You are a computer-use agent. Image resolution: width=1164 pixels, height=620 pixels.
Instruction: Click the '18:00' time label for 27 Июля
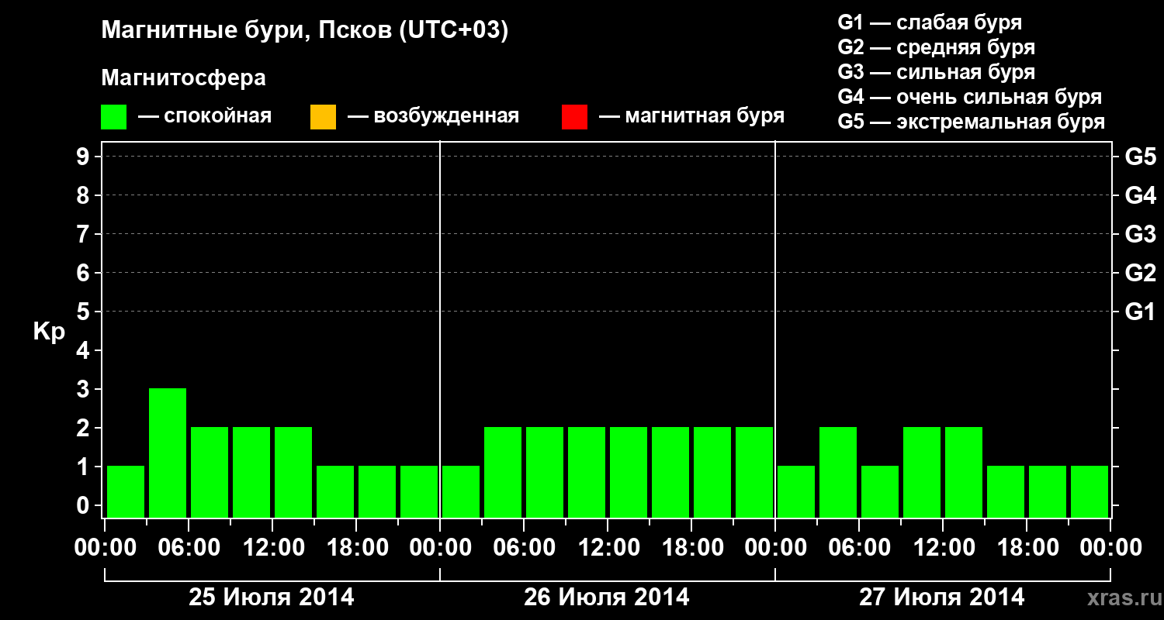coord(1027,548)
